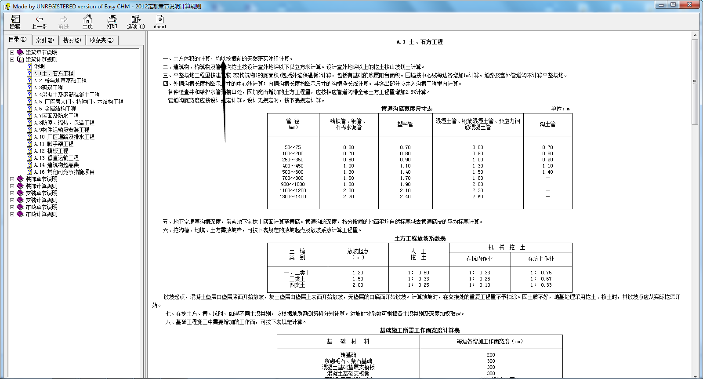Click book icon of 装饰章节说明
Screen dimensions: 703x379
[20, 179]
